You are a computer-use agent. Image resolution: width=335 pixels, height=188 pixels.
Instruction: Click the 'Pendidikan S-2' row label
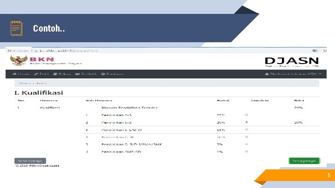pos(116,123)
